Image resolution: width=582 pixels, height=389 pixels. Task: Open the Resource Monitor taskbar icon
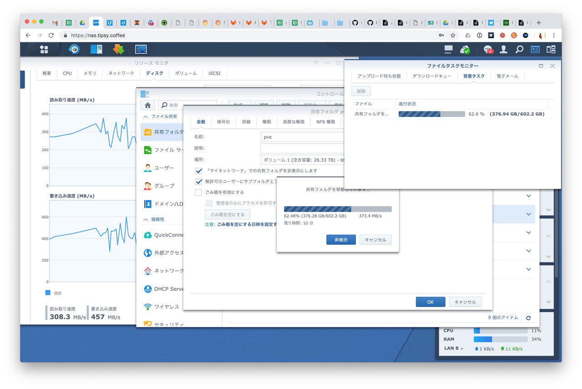click(x=141, y=49)
